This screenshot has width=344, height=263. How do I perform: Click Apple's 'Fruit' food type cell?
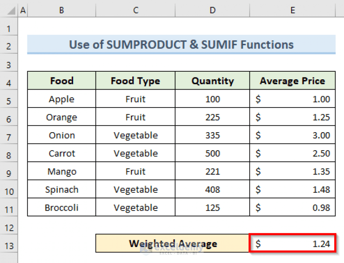[x=135, y=99]
